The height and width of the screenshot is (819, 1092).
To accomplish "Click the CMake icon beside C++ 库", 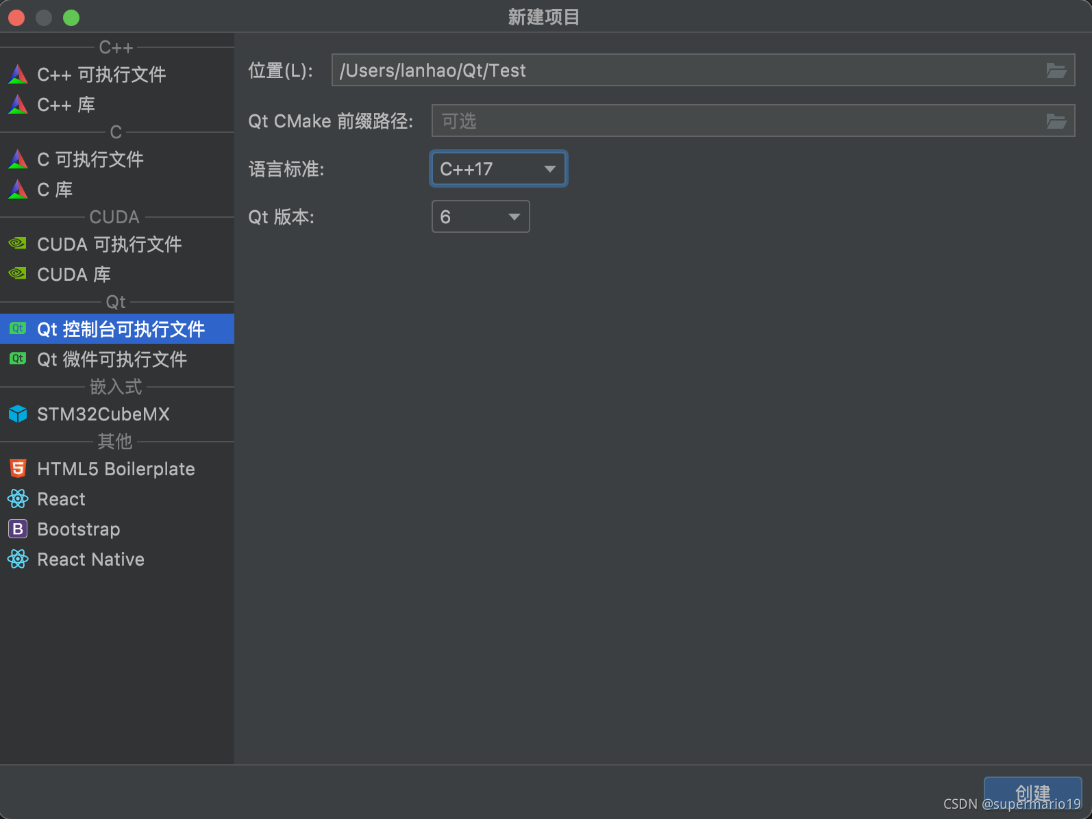I will [18, 104].
